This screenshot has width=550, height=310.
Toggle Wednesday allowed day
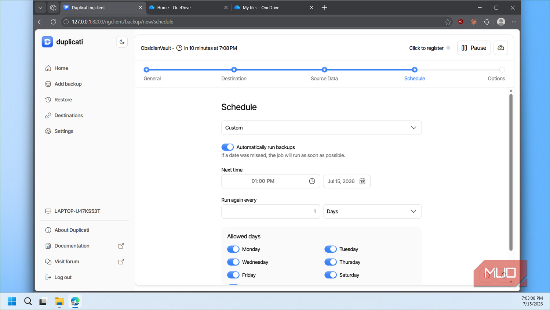coord(233,262)
